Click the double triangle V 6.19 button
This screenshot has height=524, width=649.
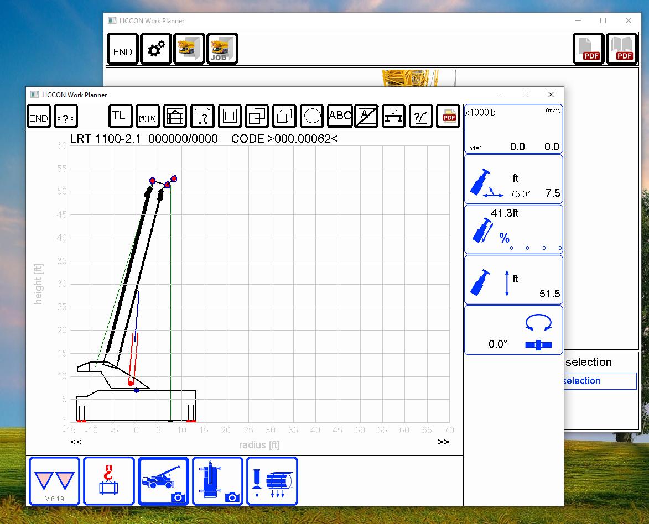pos(55,481)
